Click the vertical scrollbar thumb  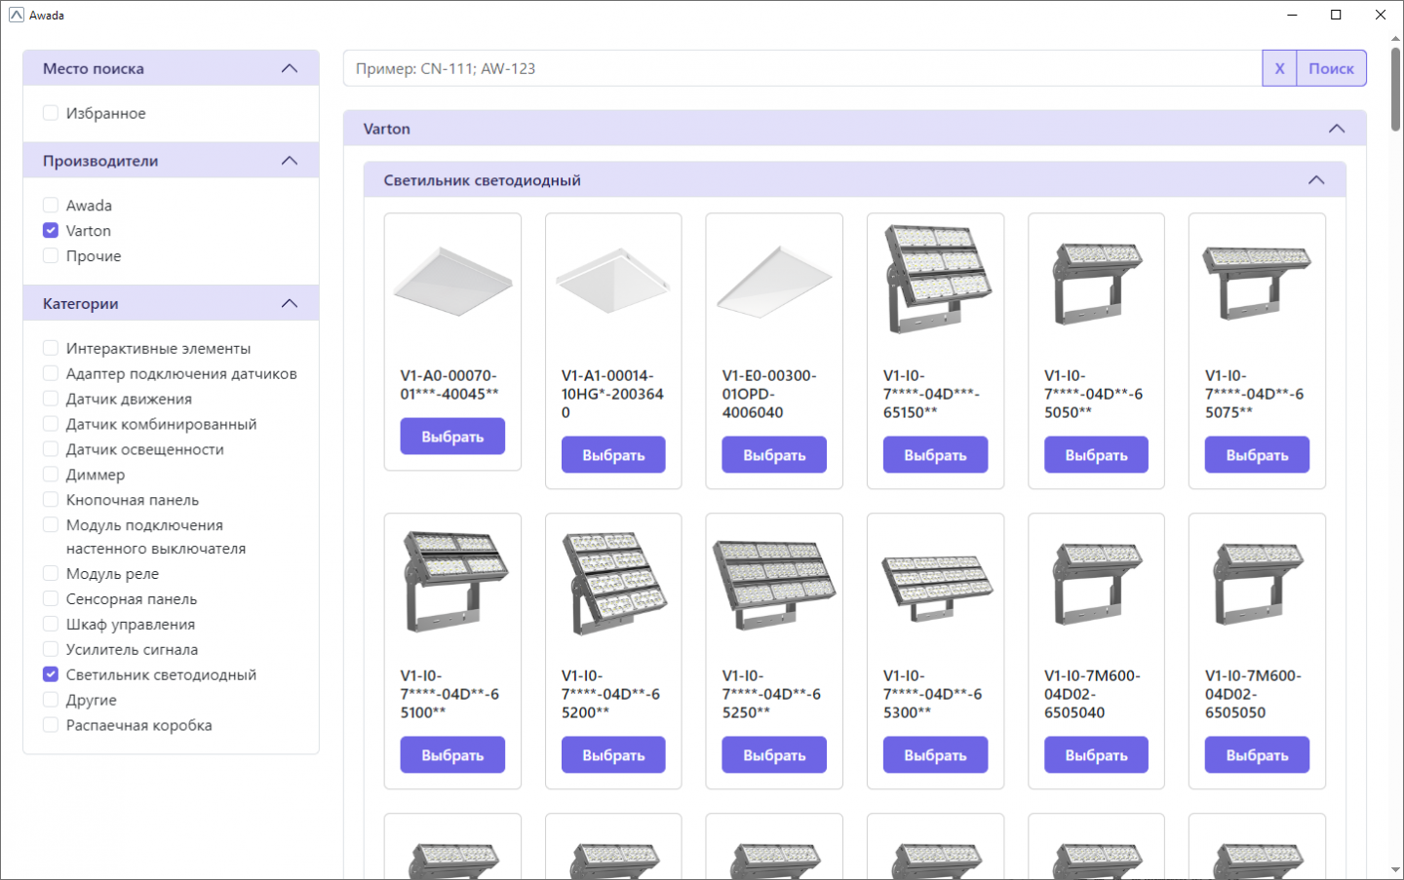[x=1395, y=88]
